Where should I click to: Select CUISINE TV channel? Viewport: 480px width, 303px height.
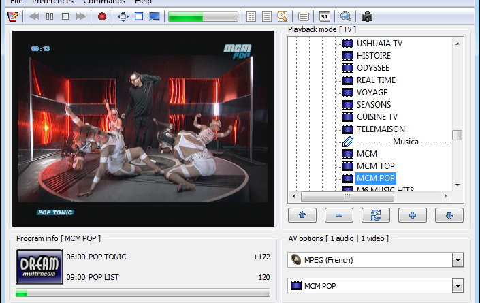tap(377, 117)
